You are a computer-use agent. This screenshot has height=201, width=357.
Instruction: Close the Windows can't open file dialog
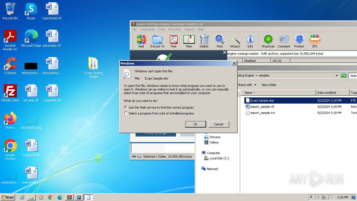click(234, 63)
